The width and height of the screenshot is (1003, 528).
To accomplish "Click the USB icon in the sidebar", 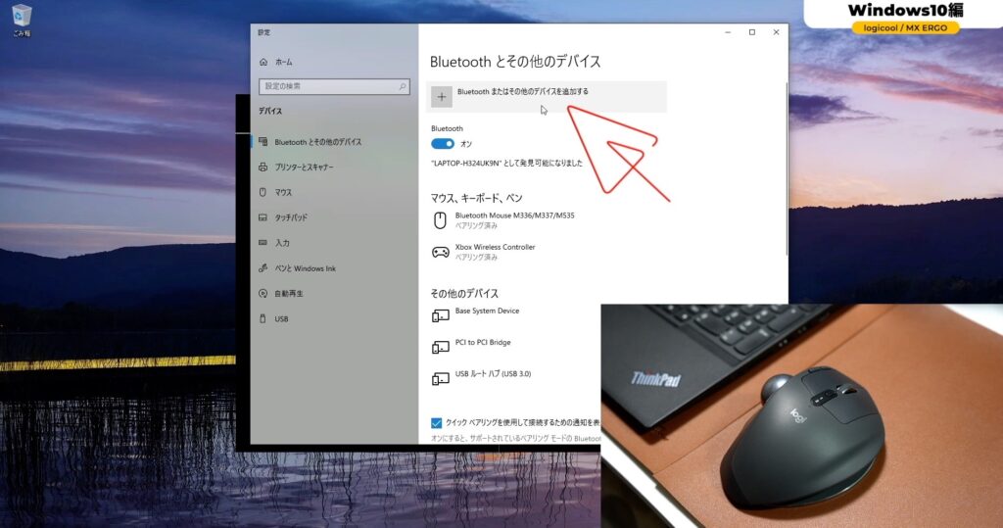I will click(263, 318).
